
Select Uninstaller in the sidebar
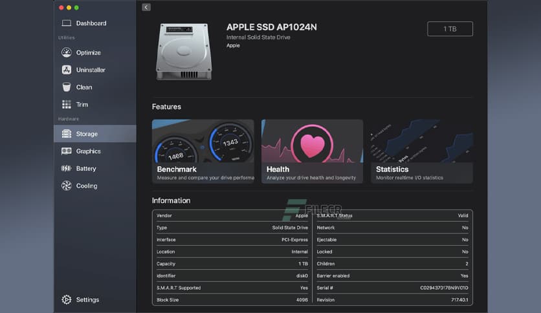point(95,70)
